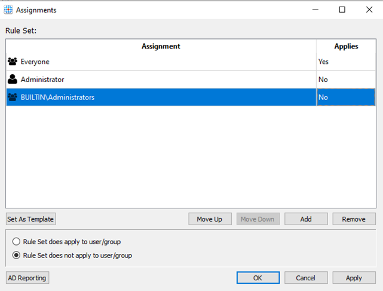Select 'Rule Set does apply to user/group'
383x291 pixels.
16,241
